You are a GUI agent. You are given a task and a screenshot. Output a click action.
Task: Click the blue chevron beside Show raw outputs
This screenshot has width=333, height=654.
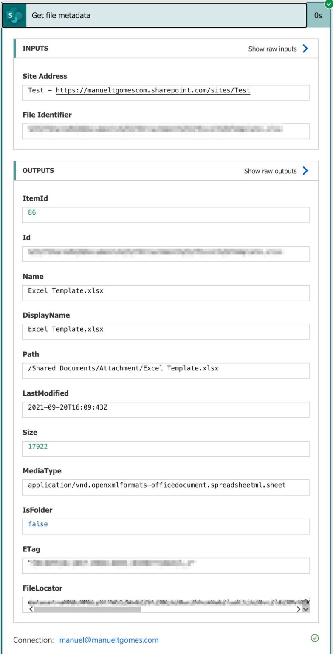(x=305, y=171)
